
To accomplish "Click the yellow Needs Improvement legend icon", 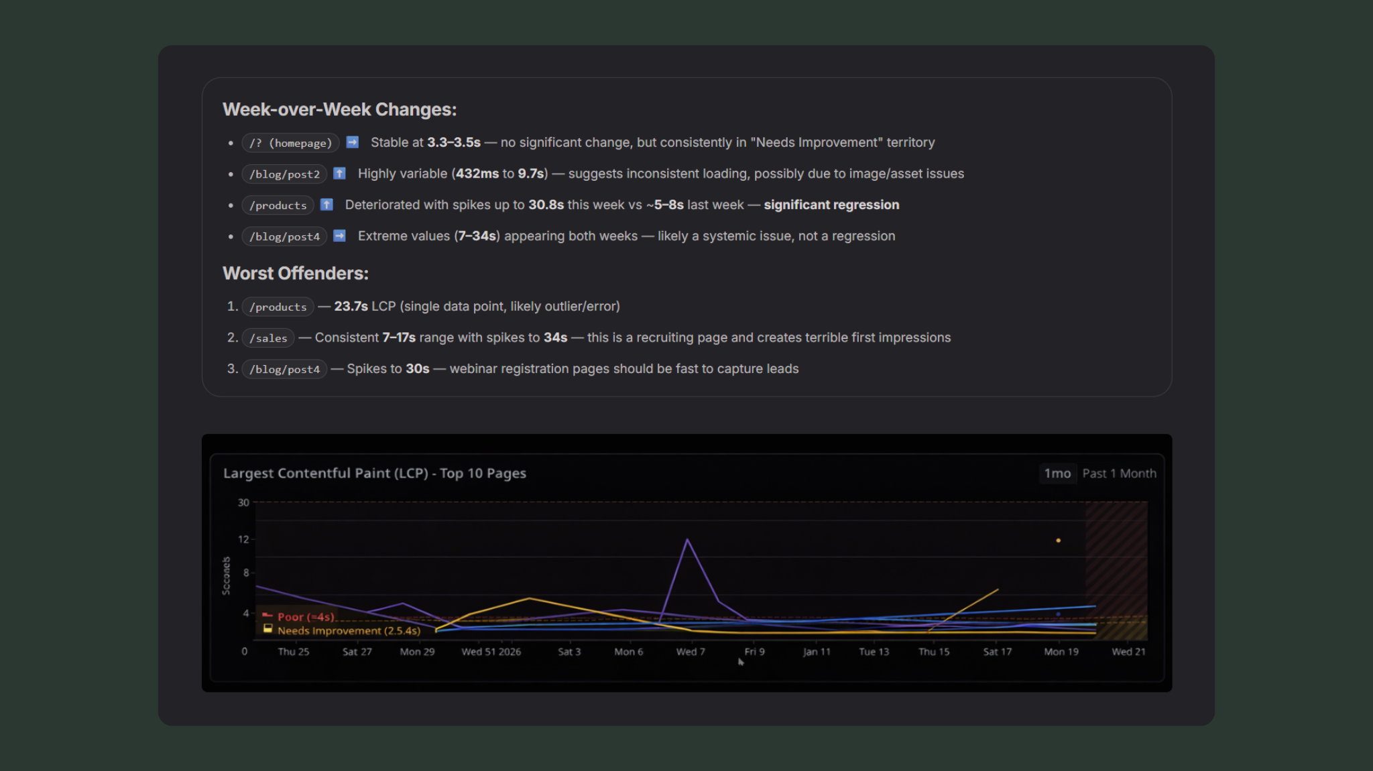I will (x=267, y=629).
